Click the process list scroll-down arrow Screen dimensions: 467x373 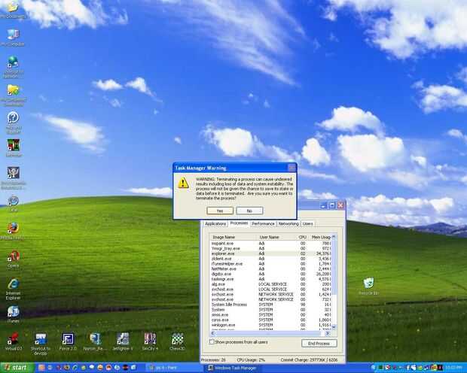tap(334, 327)
